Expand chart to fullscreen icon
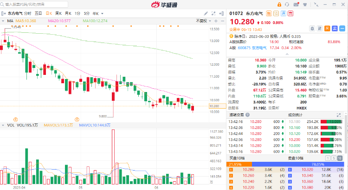Viewport: 348px width, 190px height. click(213, 13)
